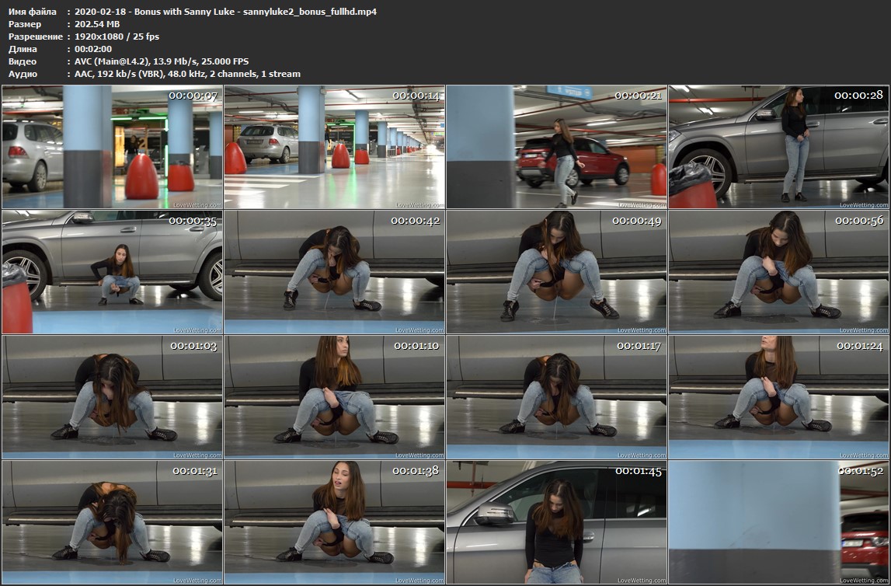Open the frame marked 00:01:45
The height and width of the screenshot is (586, 891).
tap(556, 522)
